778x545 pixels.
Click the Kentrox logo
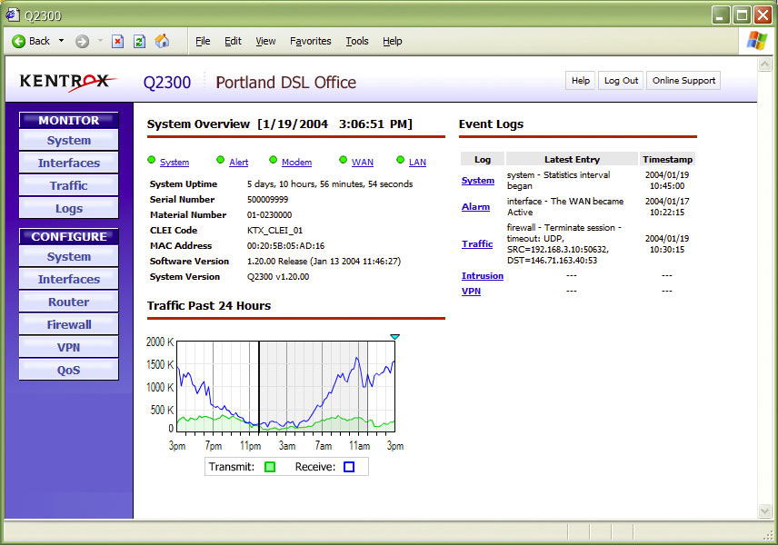point(68,82)
